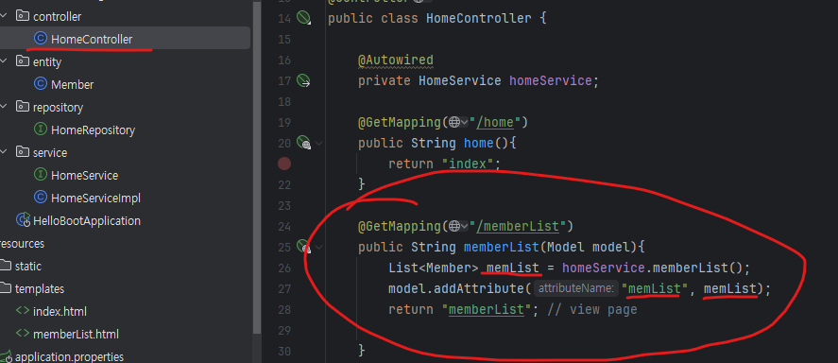Click the Model parameter type on line 25

(566, 247)
